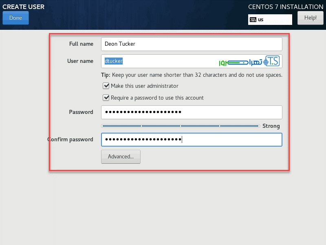
Task: Click the CREATE USER heading
Action: click(24, 7)
